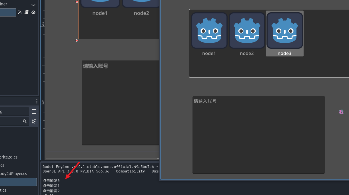
Task: Focus the file filter field with the magnifier
Action: coord(14,121)
